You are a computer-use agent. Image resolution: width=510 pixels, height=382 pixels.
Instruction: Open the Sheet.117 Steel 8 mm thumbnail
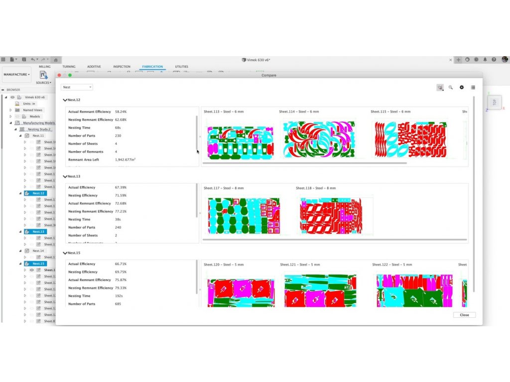click(x=244, y=216)
